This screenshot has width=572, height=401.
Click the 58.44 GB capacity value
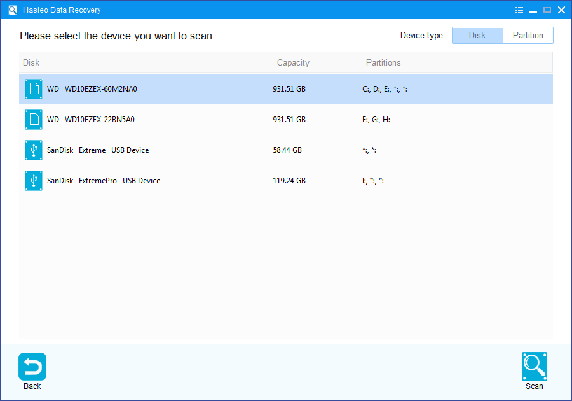click(287, 150)
